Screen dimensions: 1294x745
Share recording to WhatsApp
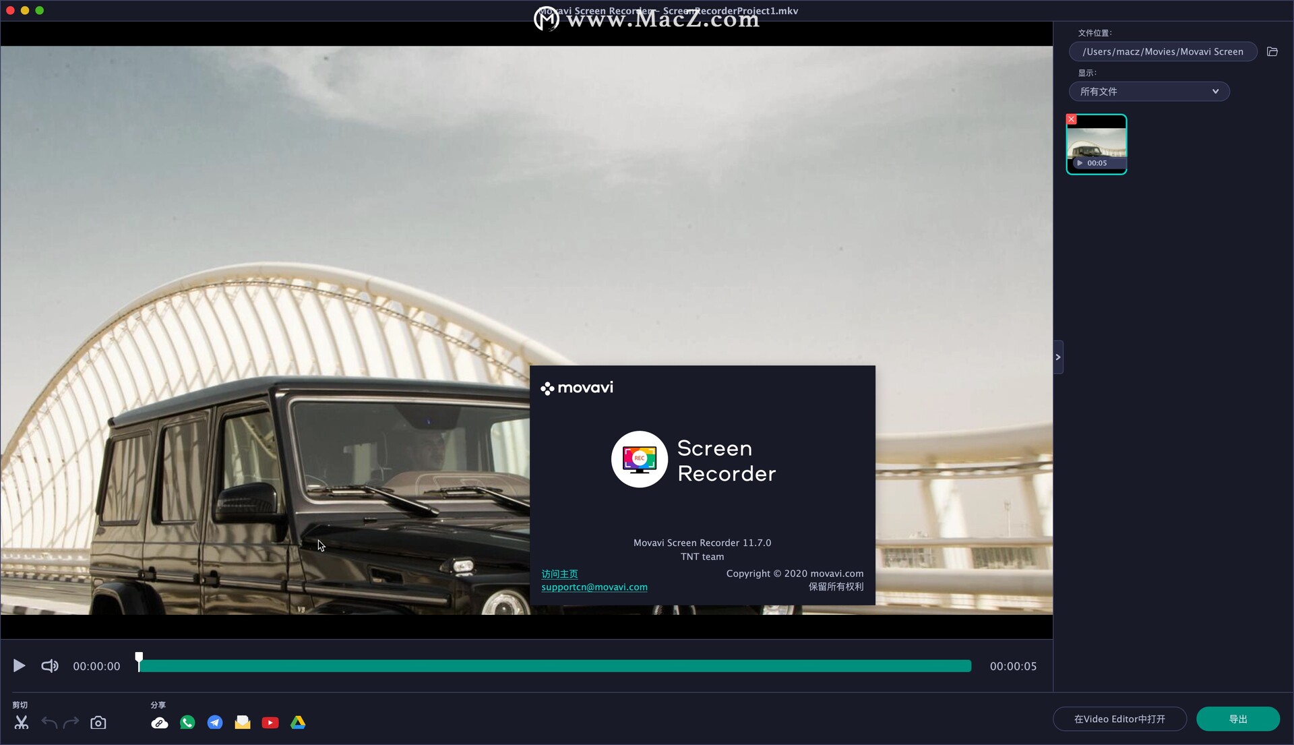pos(187,723)
